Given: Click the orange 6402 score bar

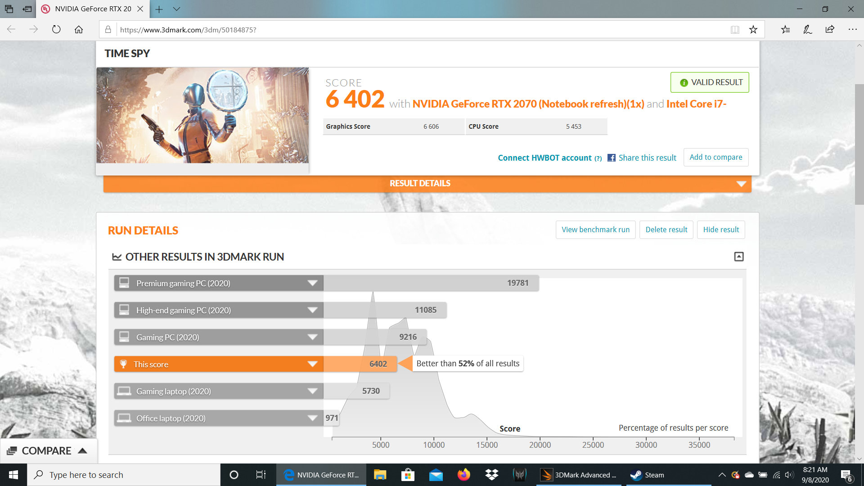Looking at the screenshot, I should 360,364.
